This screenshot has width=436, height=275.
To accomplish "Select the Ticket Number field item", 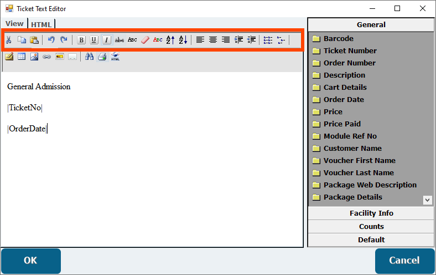I will pyautogui.click(x=350, y=51).
